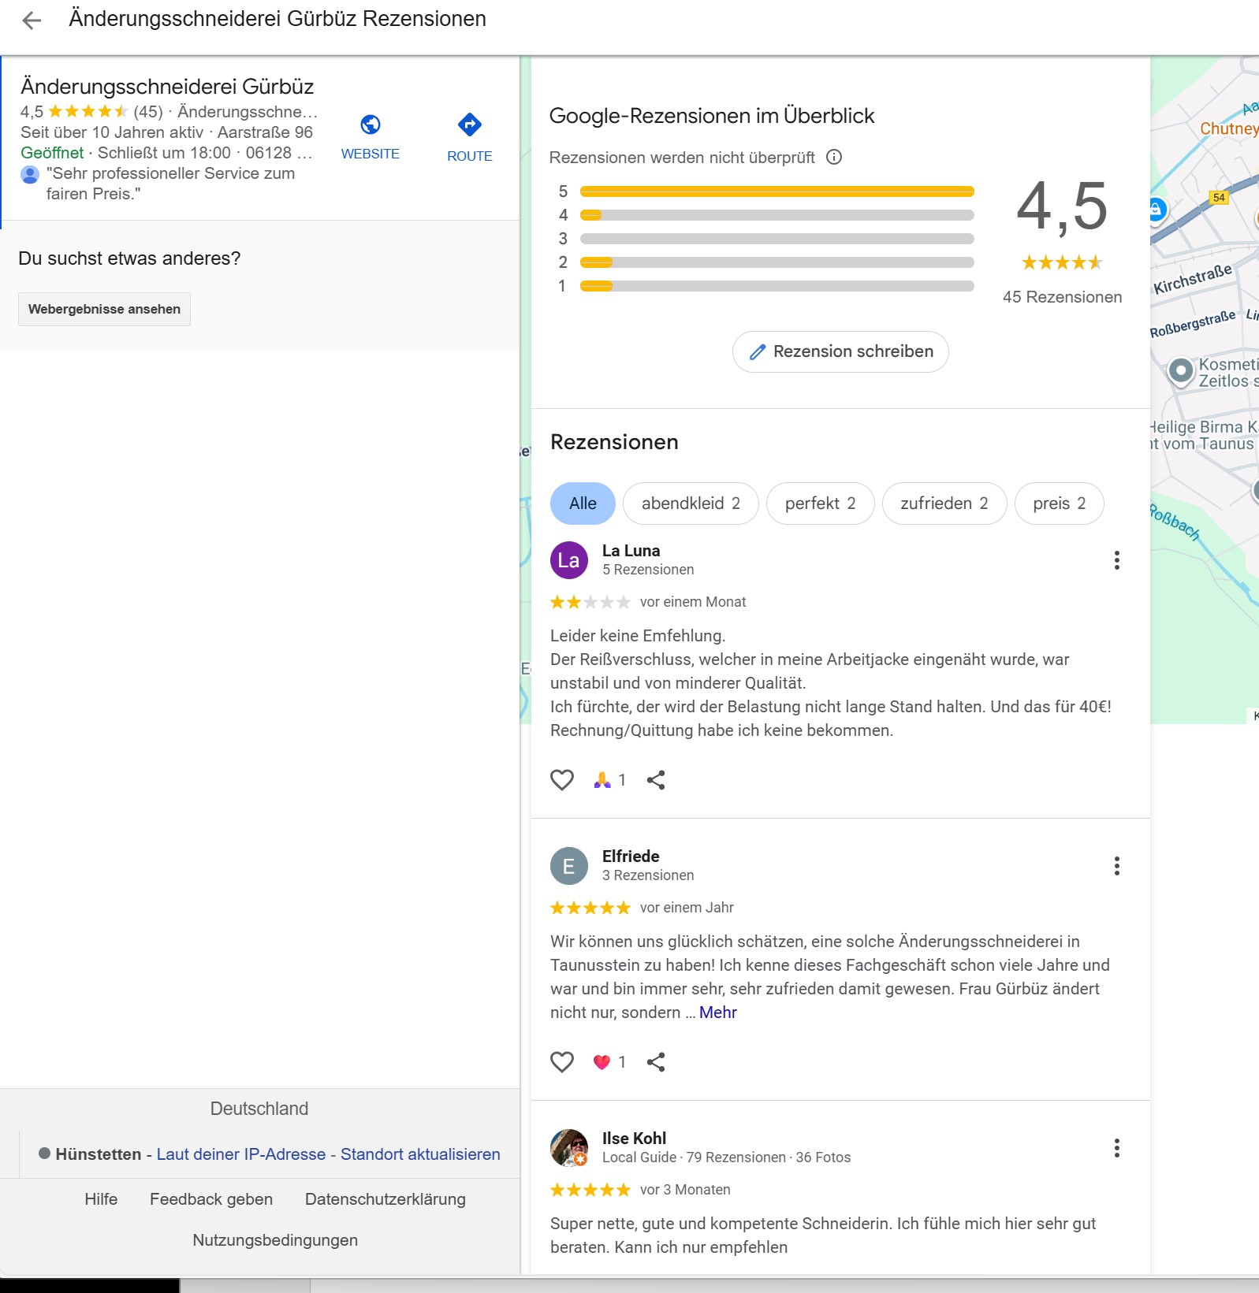Click the 5-star rating bar
1259x1293 pixels.
[x=777, y=191]
